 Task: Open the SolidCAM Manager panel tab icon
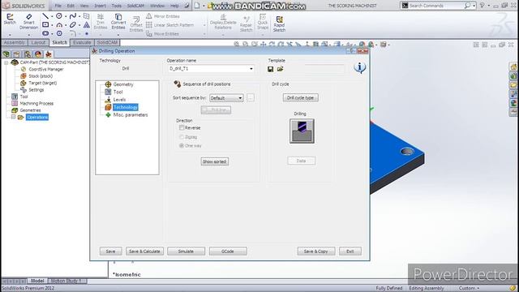pos(49,54)
